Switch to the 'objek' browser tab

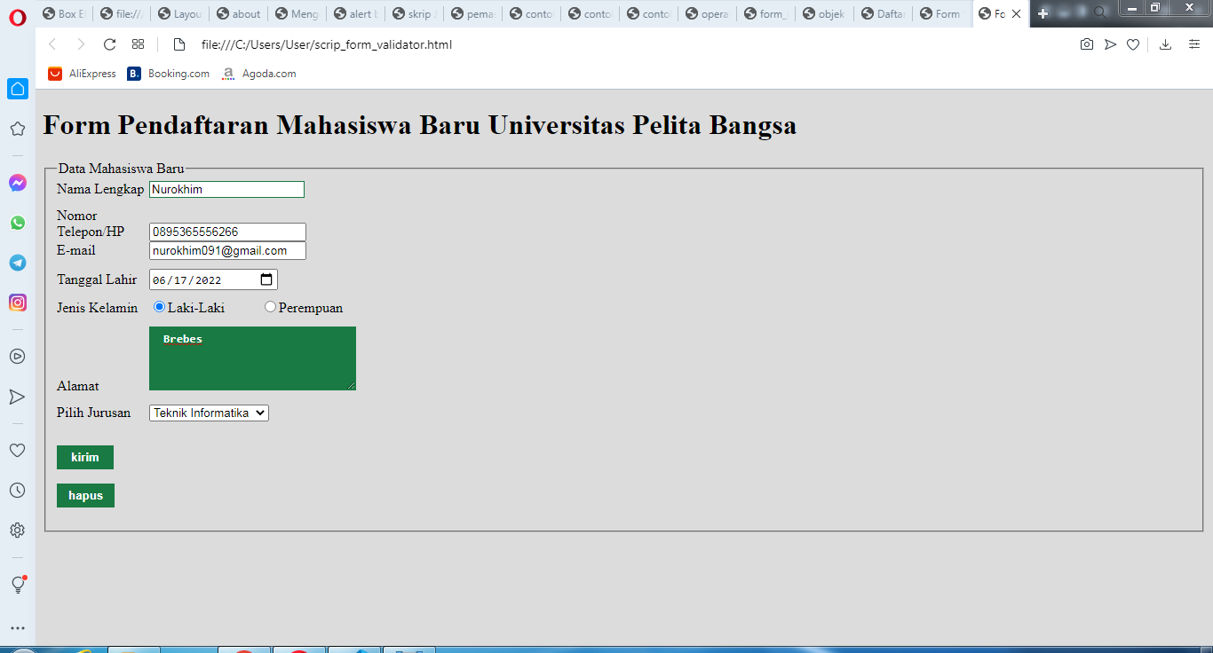824,13
